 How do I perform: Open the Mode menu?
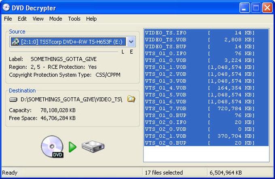pyautogui.click(x=55, y=19)
